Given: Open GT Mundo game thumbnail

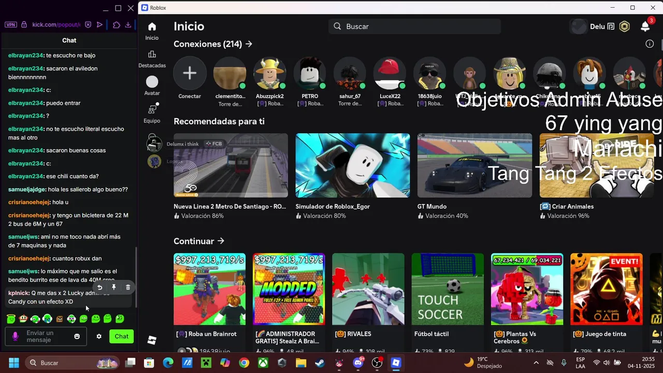Looking at the screenshot, I should pos(474,165).
